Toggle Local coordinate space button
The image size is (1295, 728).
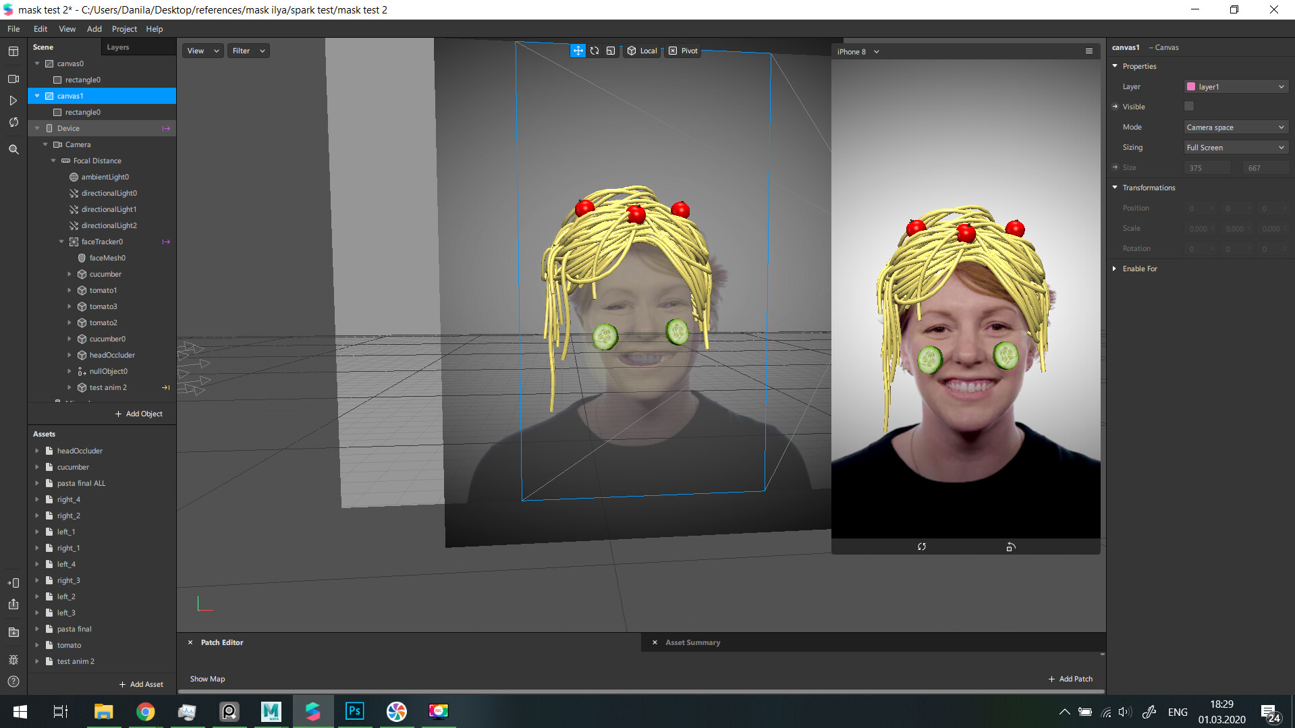tap(642, 51)
